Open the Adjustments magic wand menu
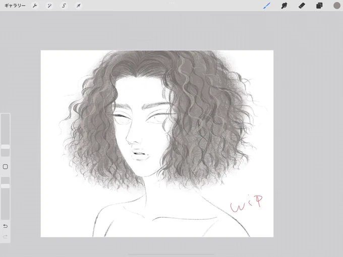This screenshot has width=343, height=257. (x=49, y=6)
